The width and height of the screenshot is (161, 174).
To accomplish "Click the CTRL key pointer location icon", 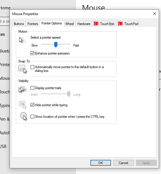I will tap(24, 116).
